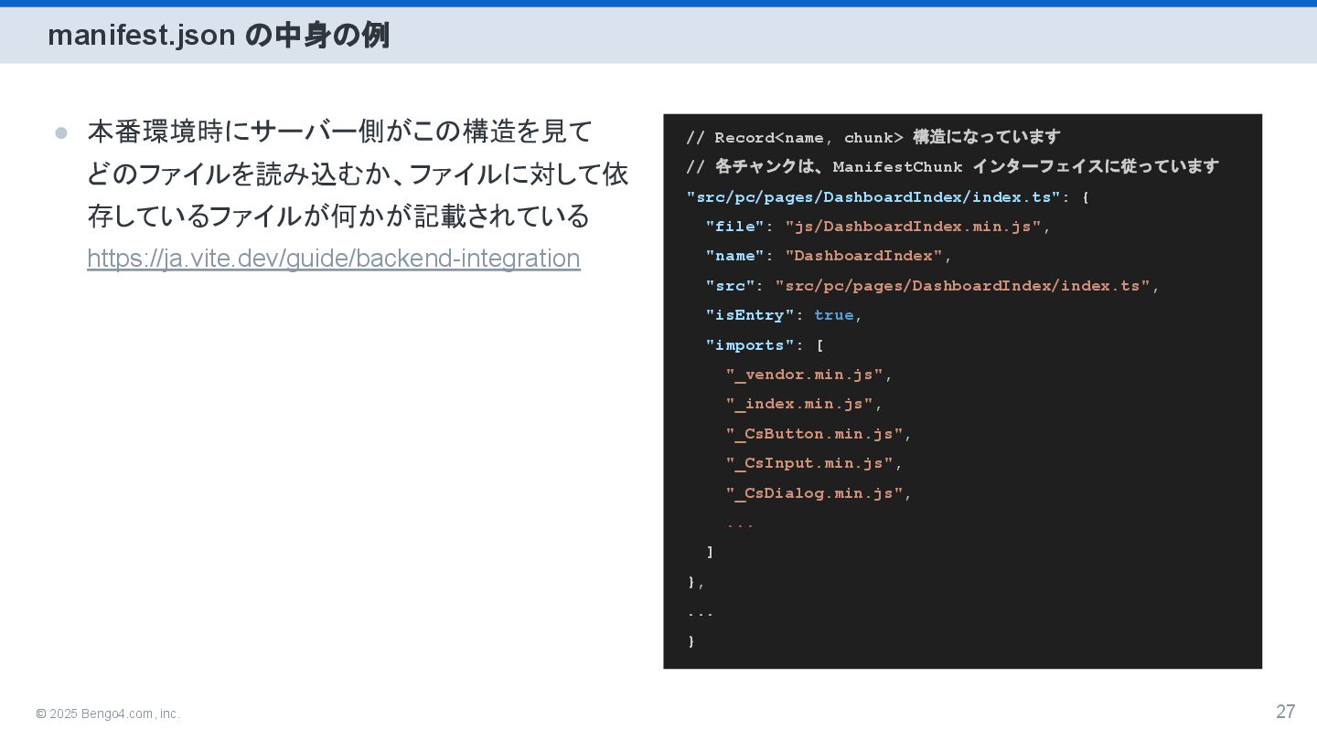
Task: Click the "© 2025 Bengo4.com, inc." copyright footer
Action: tap(108, 714)
